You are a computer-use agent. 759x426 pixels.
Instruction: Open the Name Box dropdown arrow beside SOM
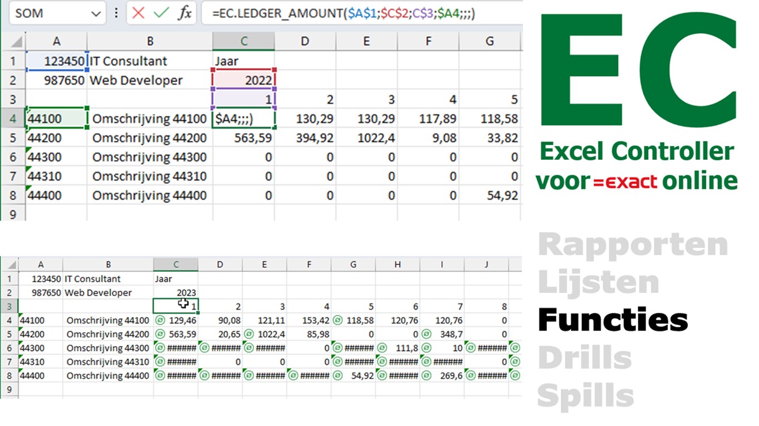click(96, 13)
